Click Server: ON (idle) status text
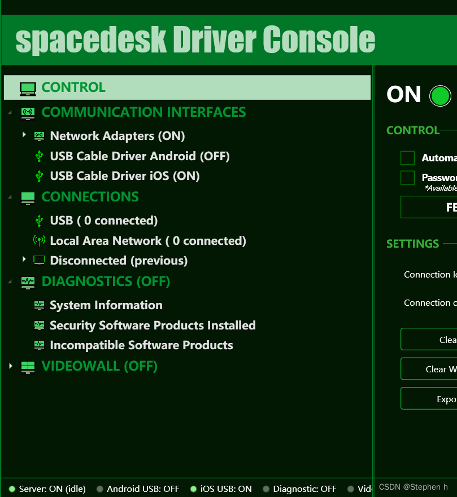The height and width of the screenshot is (497, 457). 53,489
